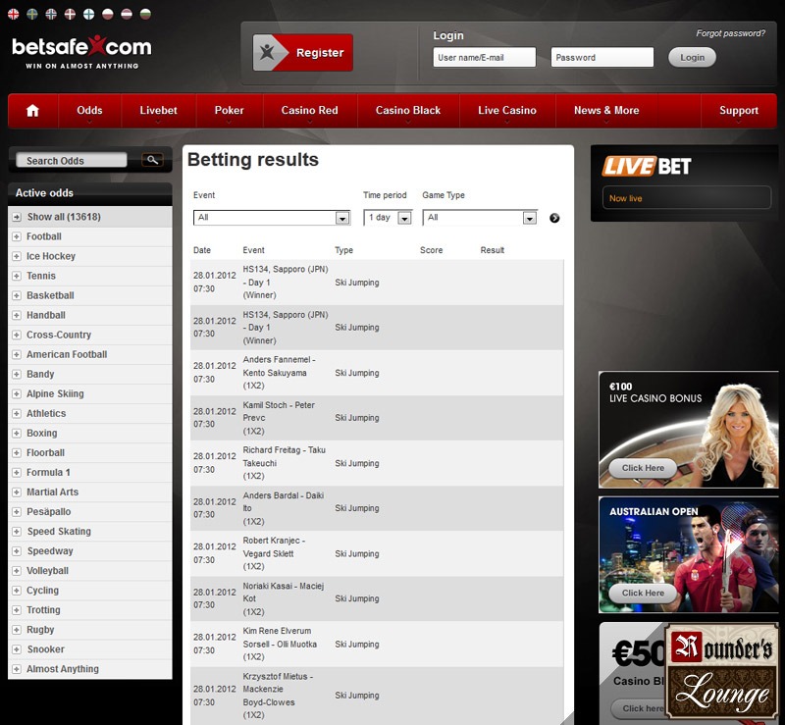785x725 pixels.
Task: Expand the Ice Hockey plus icon
Action: tap(17, 256)
